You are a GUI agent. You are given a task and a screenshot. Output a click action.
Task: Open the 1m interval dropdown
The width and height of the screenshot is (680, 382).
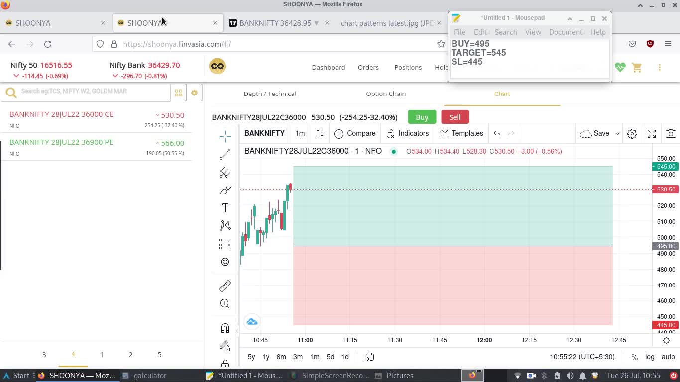[x=300, y=133]
